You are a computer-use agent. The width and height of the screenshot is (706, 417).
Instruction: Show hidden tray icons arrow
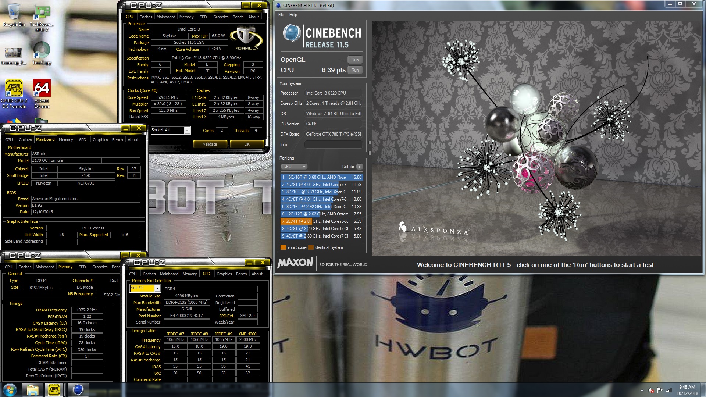(642, 390)
